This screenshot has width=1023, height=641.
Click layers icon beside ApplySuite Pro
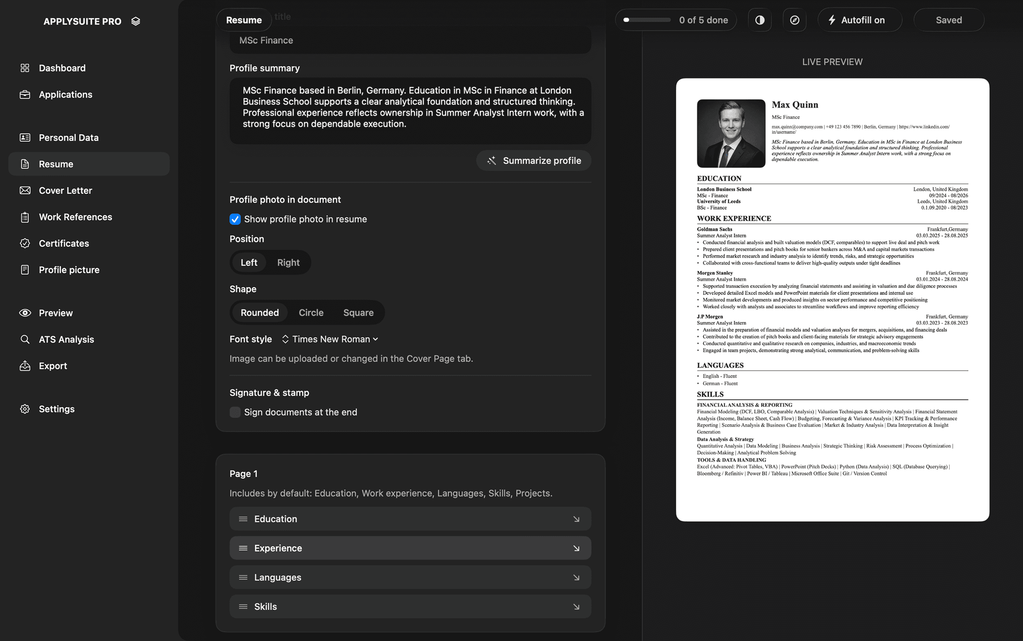[x=136, y=21]
